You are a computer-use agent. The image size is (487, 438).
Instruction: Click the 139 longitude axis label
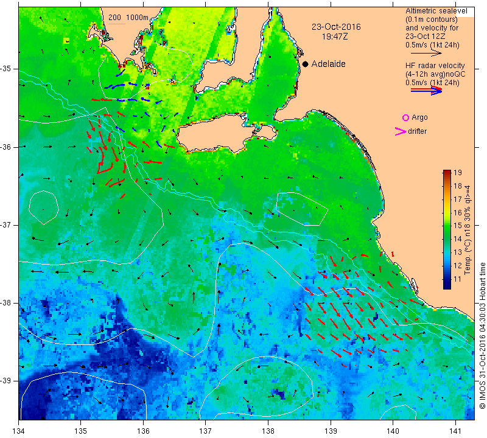point(331,431)
